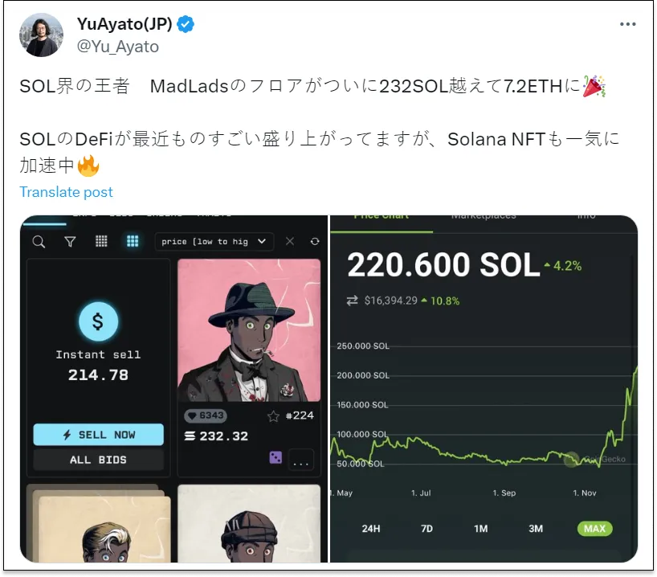The height and width of the screenshot is (577, 657).
Task: Open the ALL BIDS button
Action: [x=99, y=460]
